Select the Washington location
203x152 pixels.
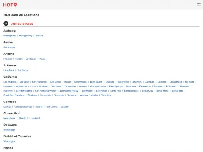coord(9,141)
